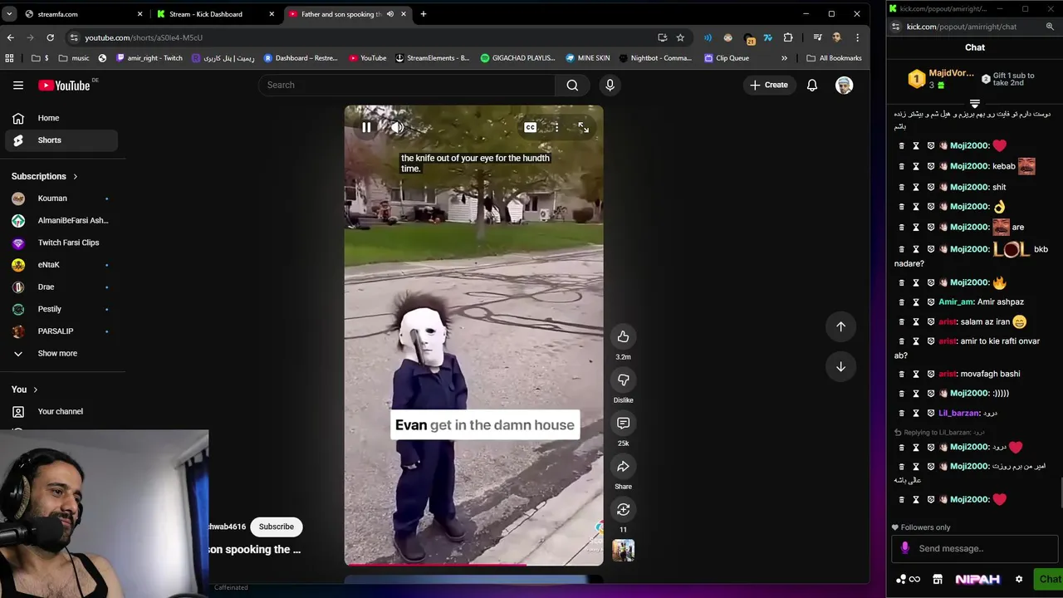Mute the YouTube tab via speaker icon
Image resolution: width=1063 pixels, height=598 pixels.
pos(390,14)
